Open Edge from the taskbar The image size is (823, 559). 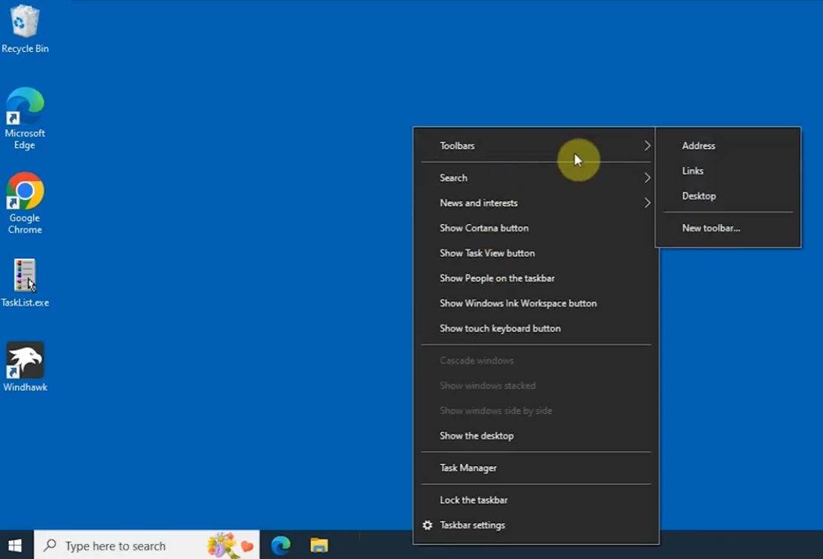(x=281, y=545)
